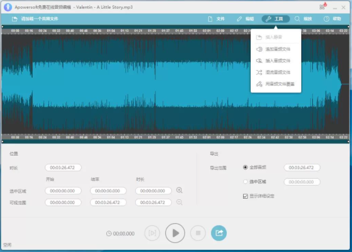Click the 01:37 mark on the lower time ruler
The width and height of the screenshot is (352, 252).
coord(166,137)
